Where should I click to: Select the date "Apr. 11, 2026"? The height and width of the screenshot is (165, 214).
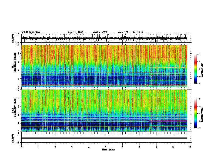click(75, 32)
